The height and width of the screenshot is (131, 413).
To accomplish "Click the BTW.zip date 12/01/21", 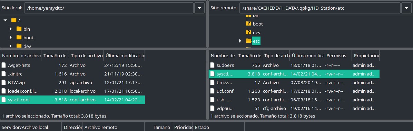I will 124,83.
